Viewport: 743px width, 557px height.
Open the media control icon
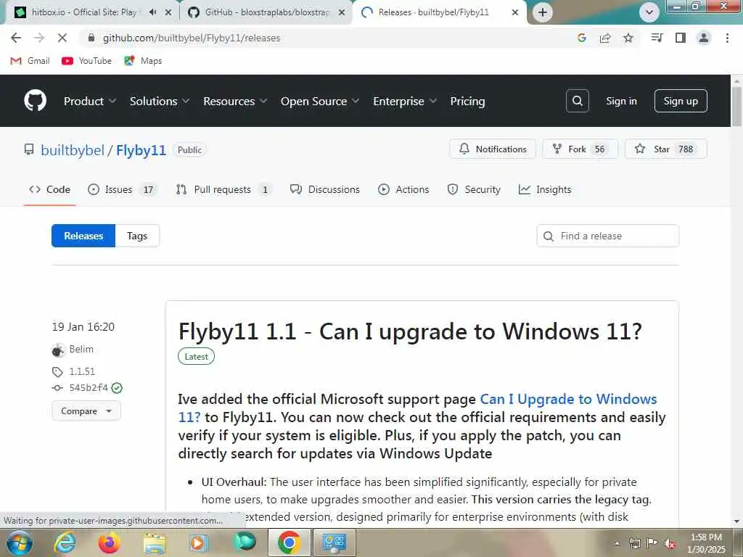pos(657,38)
